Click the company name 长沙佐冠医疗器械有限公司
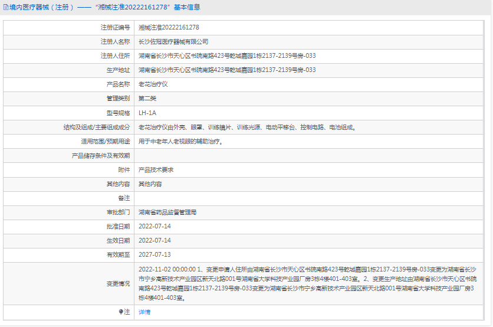 click(x=173, y=41)
